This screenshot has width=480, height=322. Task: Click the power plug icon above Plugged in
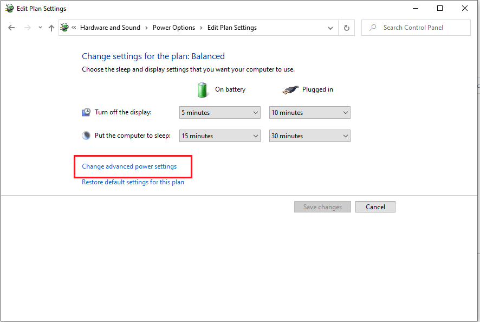(x=290, y=89)
